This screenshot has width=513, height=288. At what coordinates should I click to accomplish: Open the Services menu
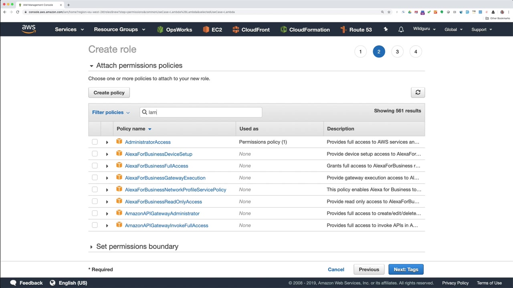[69, 30]
